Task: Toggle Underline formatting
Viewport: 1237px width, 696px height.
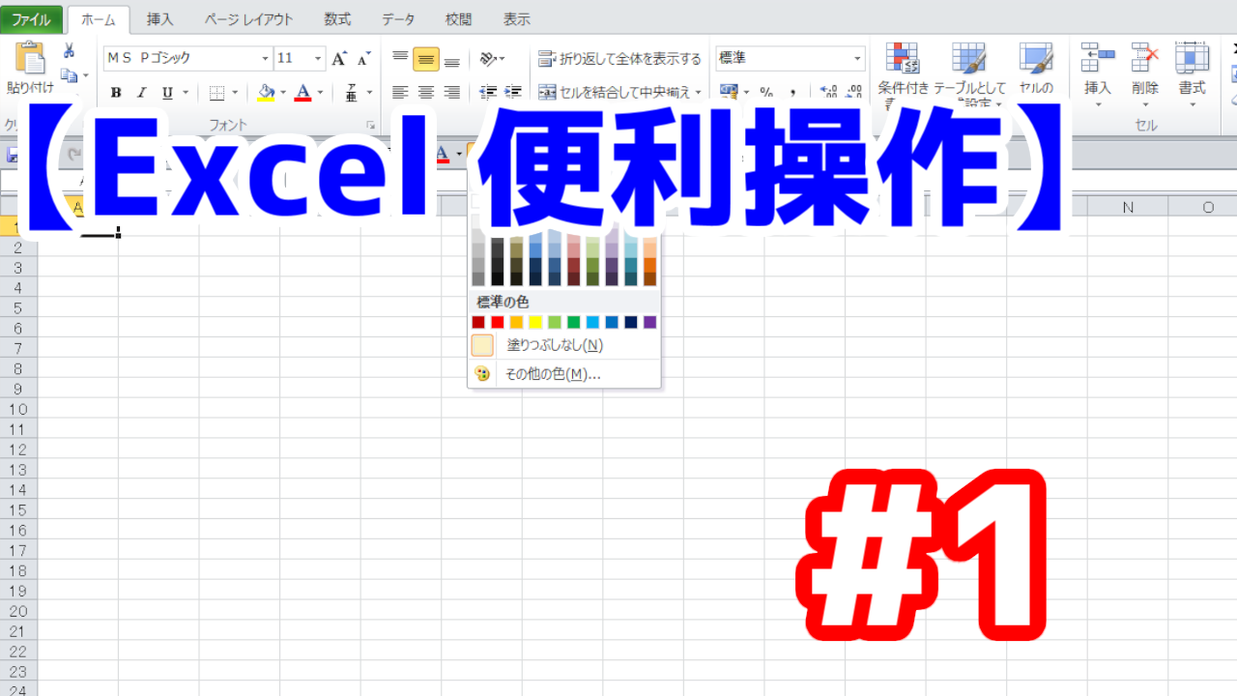Action: (x=167, y=93)
